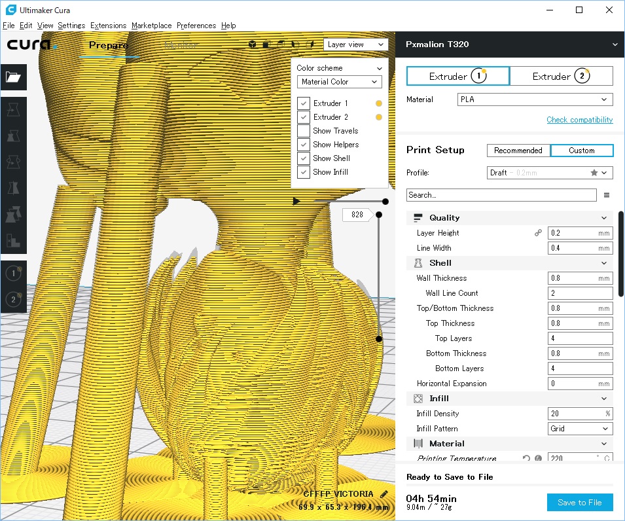The image size is (625, 521).
Task: Click the extruder 2 button in sidebar
Action: tap(13, 299)
